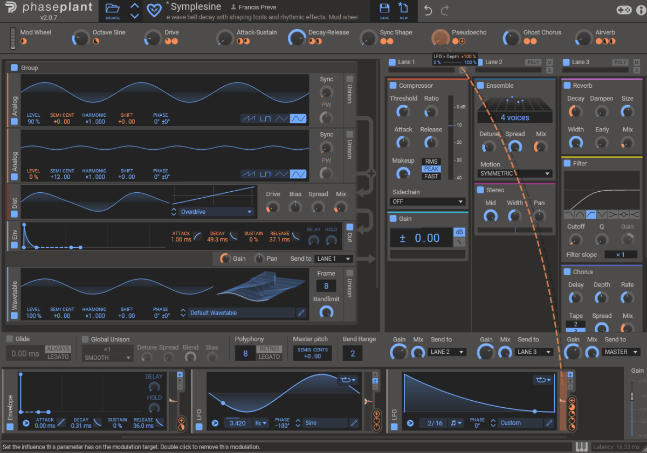
Task: Toggle the Stereo effect on/off
Action: [x=480, y=190]
